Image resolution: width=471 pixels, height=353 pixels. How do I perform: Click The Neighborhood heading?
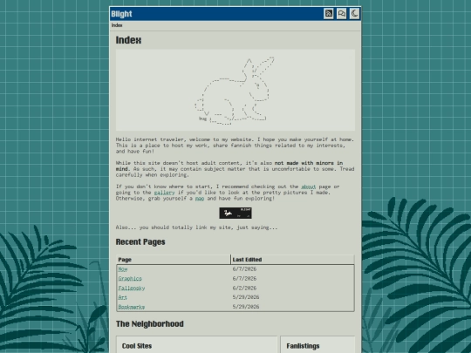pos(150,324)
